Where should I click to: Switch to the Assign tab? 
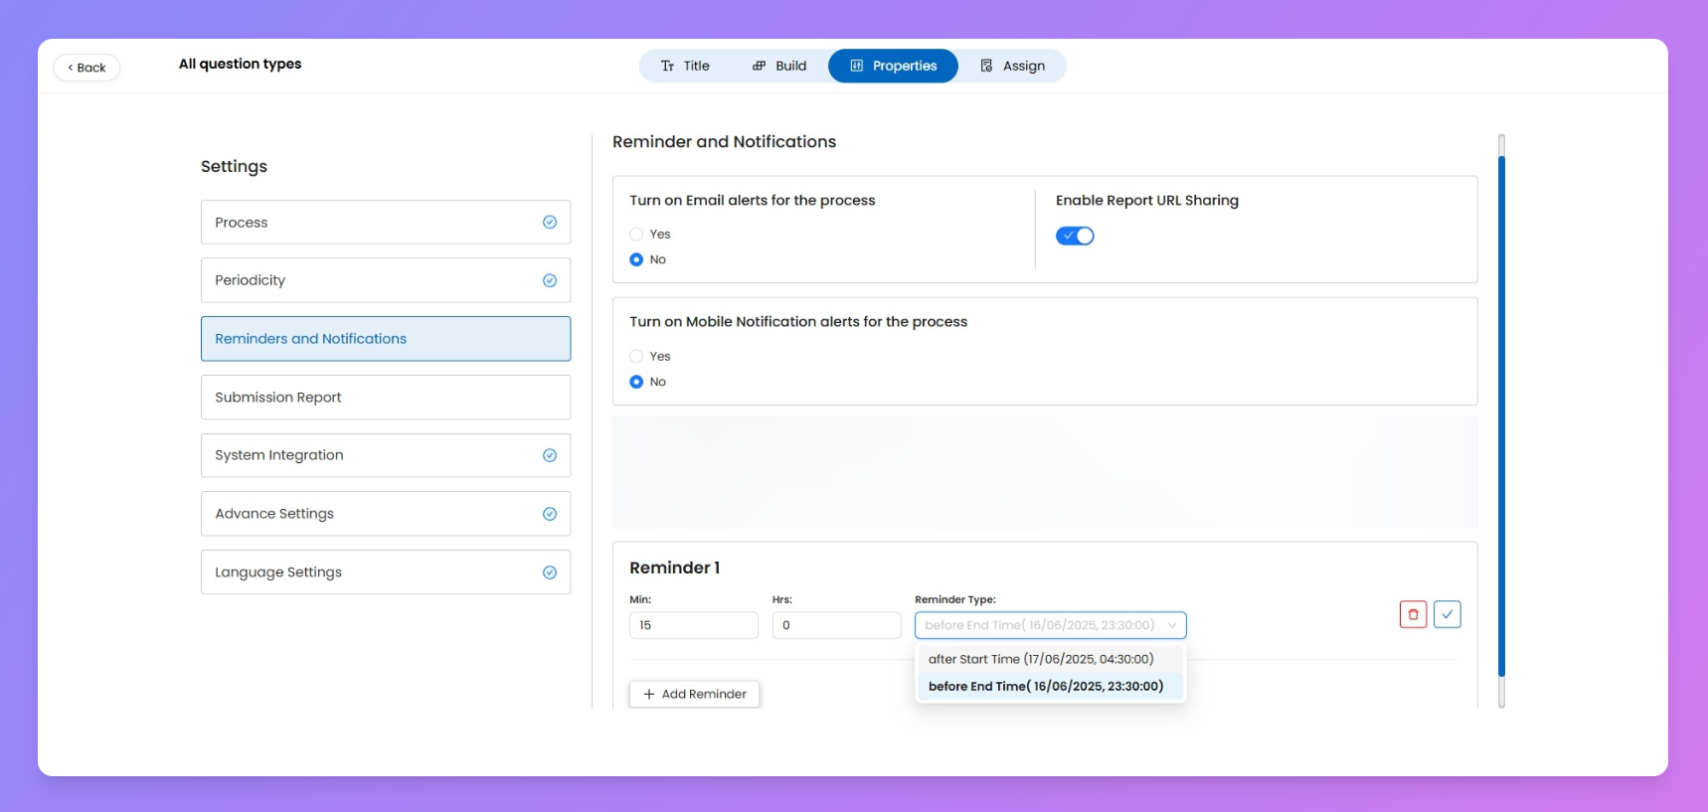point(1012,66)
